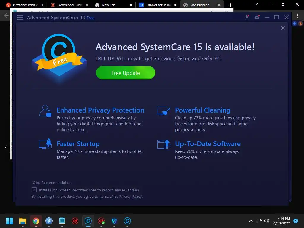Open the EULA link
This screenshot has height=228, width=304.
point(109,197)
